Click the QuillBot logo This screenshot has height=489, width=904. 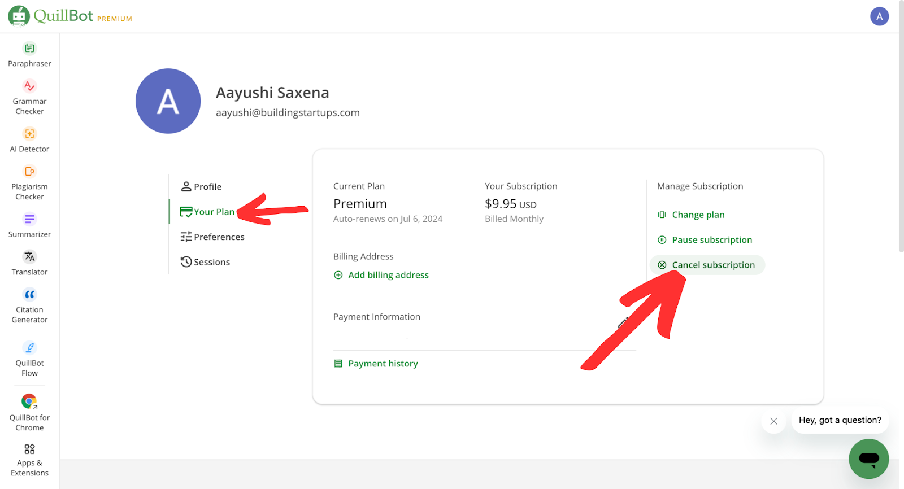(x=51, y=16)
